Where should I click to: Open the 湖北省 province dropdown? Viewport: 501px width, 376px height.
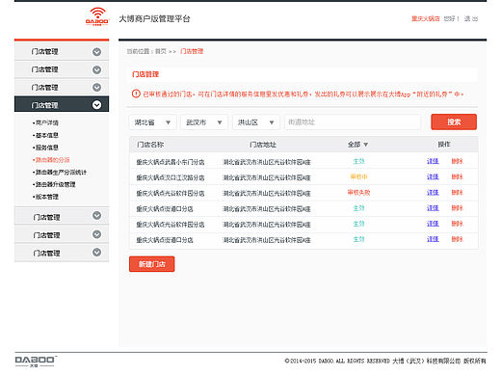(152, 122)
